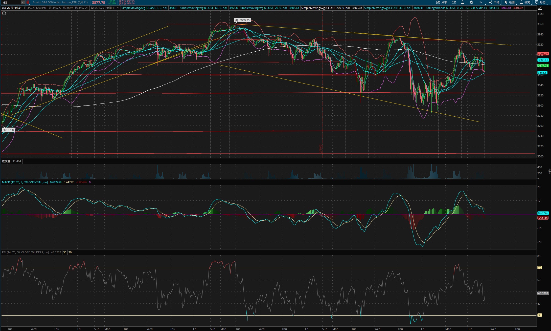551x331 pixels.
Task: Select the RSI (14, 70, 30, CLOSE, WILDERS) label
Action: (25, 252)
